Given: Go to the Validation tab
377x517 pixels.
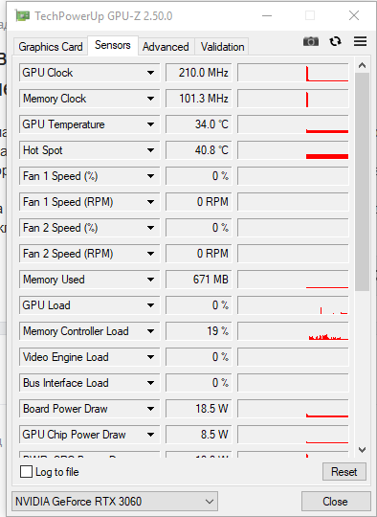Looking at the screenshot, I should (x=222, y=47).
